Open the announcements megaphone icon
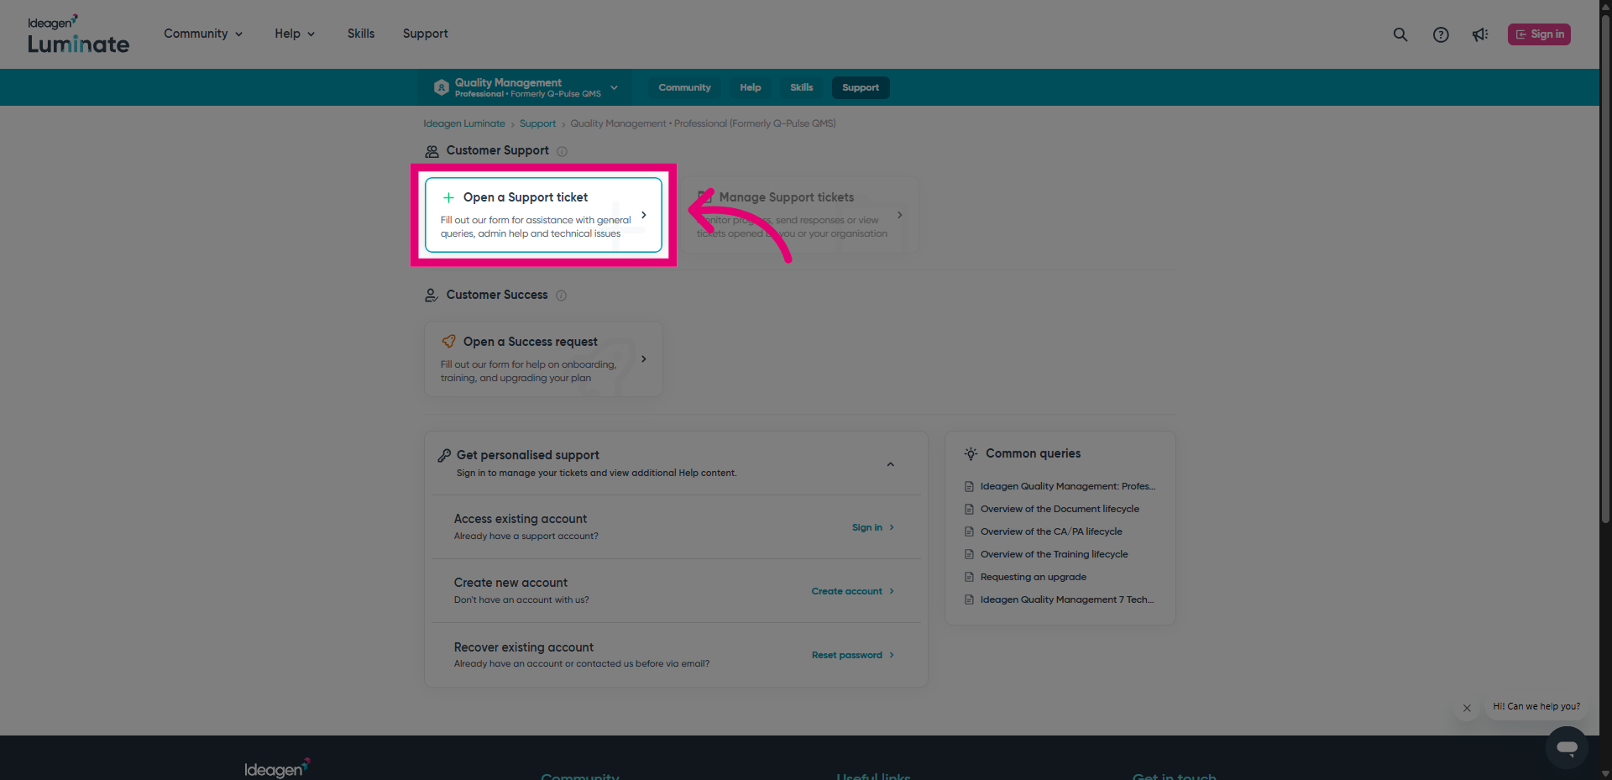The image size is (1612, 780). pos(1480,34)
